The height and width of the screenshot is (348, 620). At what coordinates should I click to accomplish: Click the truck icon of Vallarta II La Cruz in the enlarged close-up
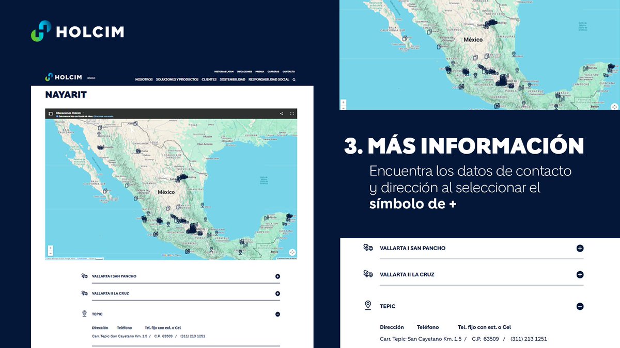point(368,274)
